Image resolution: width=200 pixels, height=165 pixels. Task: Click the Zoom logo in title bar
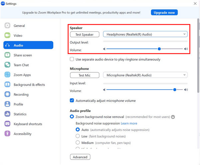pos(3,4)
